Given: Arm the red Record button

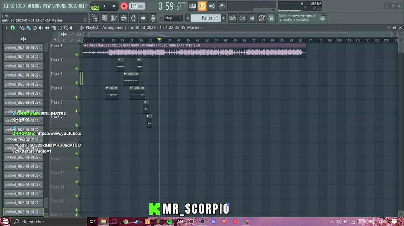Looking at the screenshot, I should click(124, 6).
